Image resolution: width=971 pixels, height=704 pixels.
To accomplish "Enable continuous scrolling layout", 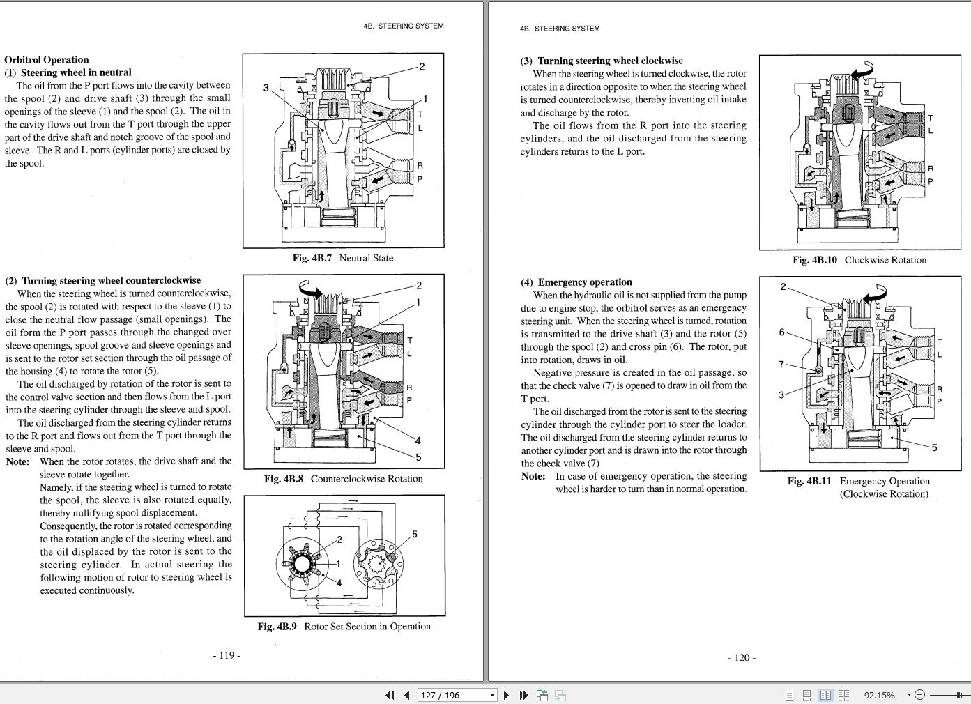I will pyautogui.click(x=808, y=695).
